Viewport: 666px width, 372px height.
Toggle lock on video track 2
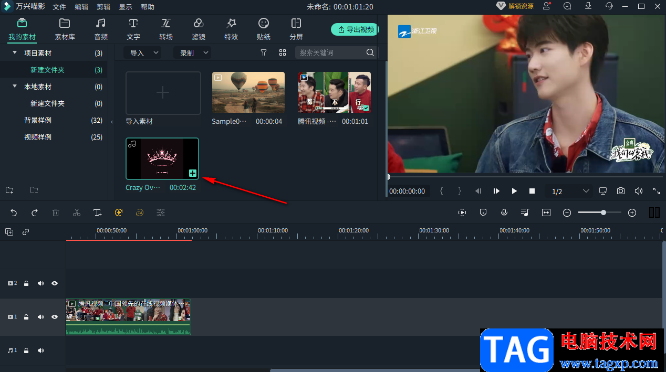tap(26, 283)
